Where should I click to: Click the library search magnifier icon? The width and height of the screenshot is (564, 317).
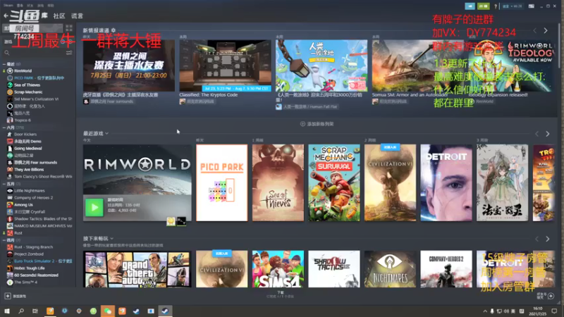[7, 53]
